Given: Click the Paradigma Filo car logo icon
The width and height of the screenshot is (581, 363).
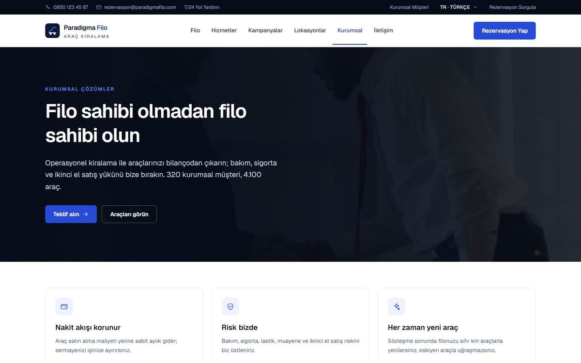Looking at the screenshot, I should (x=52, y=30).
